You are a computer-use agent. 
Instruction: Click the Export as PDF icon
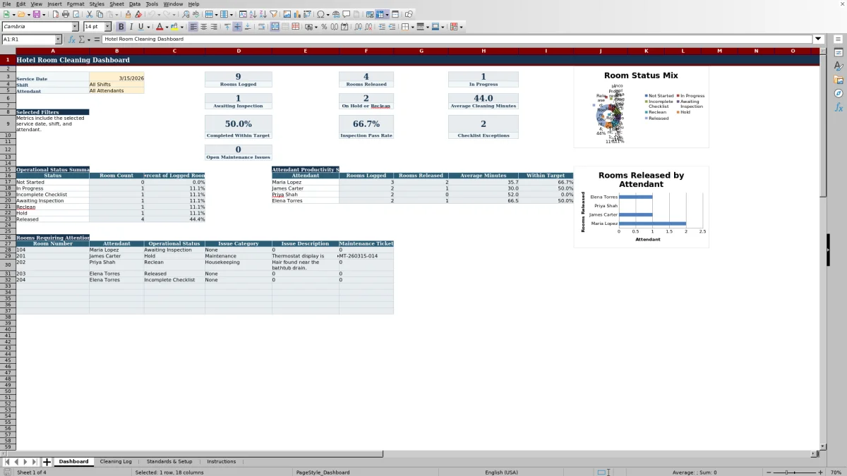[x=56, y=14]
